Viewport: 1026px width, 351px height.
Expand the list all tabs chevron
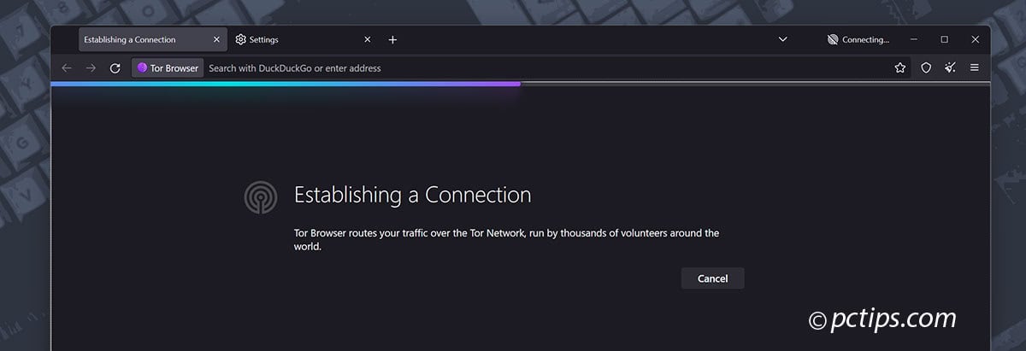[782, 40]
